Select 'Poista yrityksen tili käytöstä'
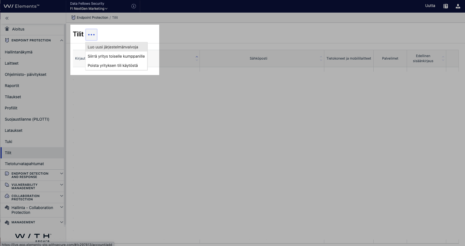 click(x=113, y=65)
